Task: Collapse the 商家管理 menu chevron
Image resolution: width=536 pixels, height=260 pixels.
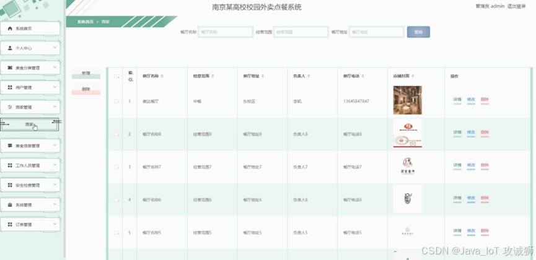Action: [x=55, y=107]
